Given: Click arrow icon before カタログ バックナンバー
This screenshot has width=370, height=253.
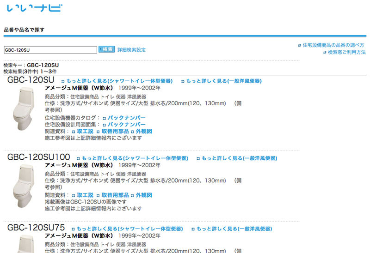Looking at the screenshot, I should (104, 118).
